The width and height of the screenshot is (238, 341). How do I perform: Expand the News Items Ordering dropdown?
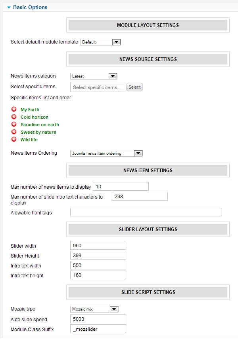click(x=106, y=153)
